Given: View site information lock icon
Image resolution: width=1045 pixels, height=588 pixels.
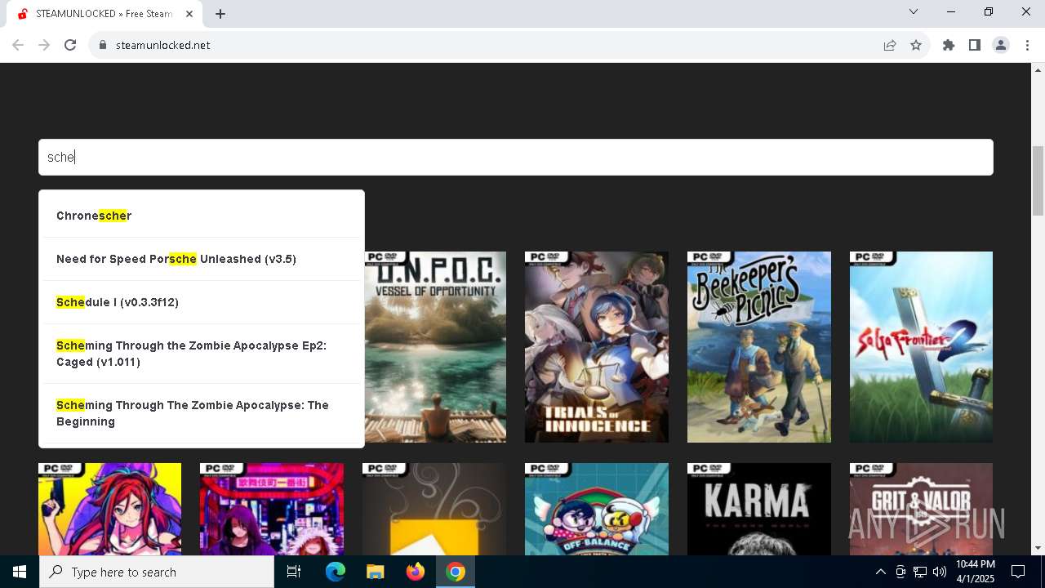Looking at the screenshot, I should click(x=103, y=45).
